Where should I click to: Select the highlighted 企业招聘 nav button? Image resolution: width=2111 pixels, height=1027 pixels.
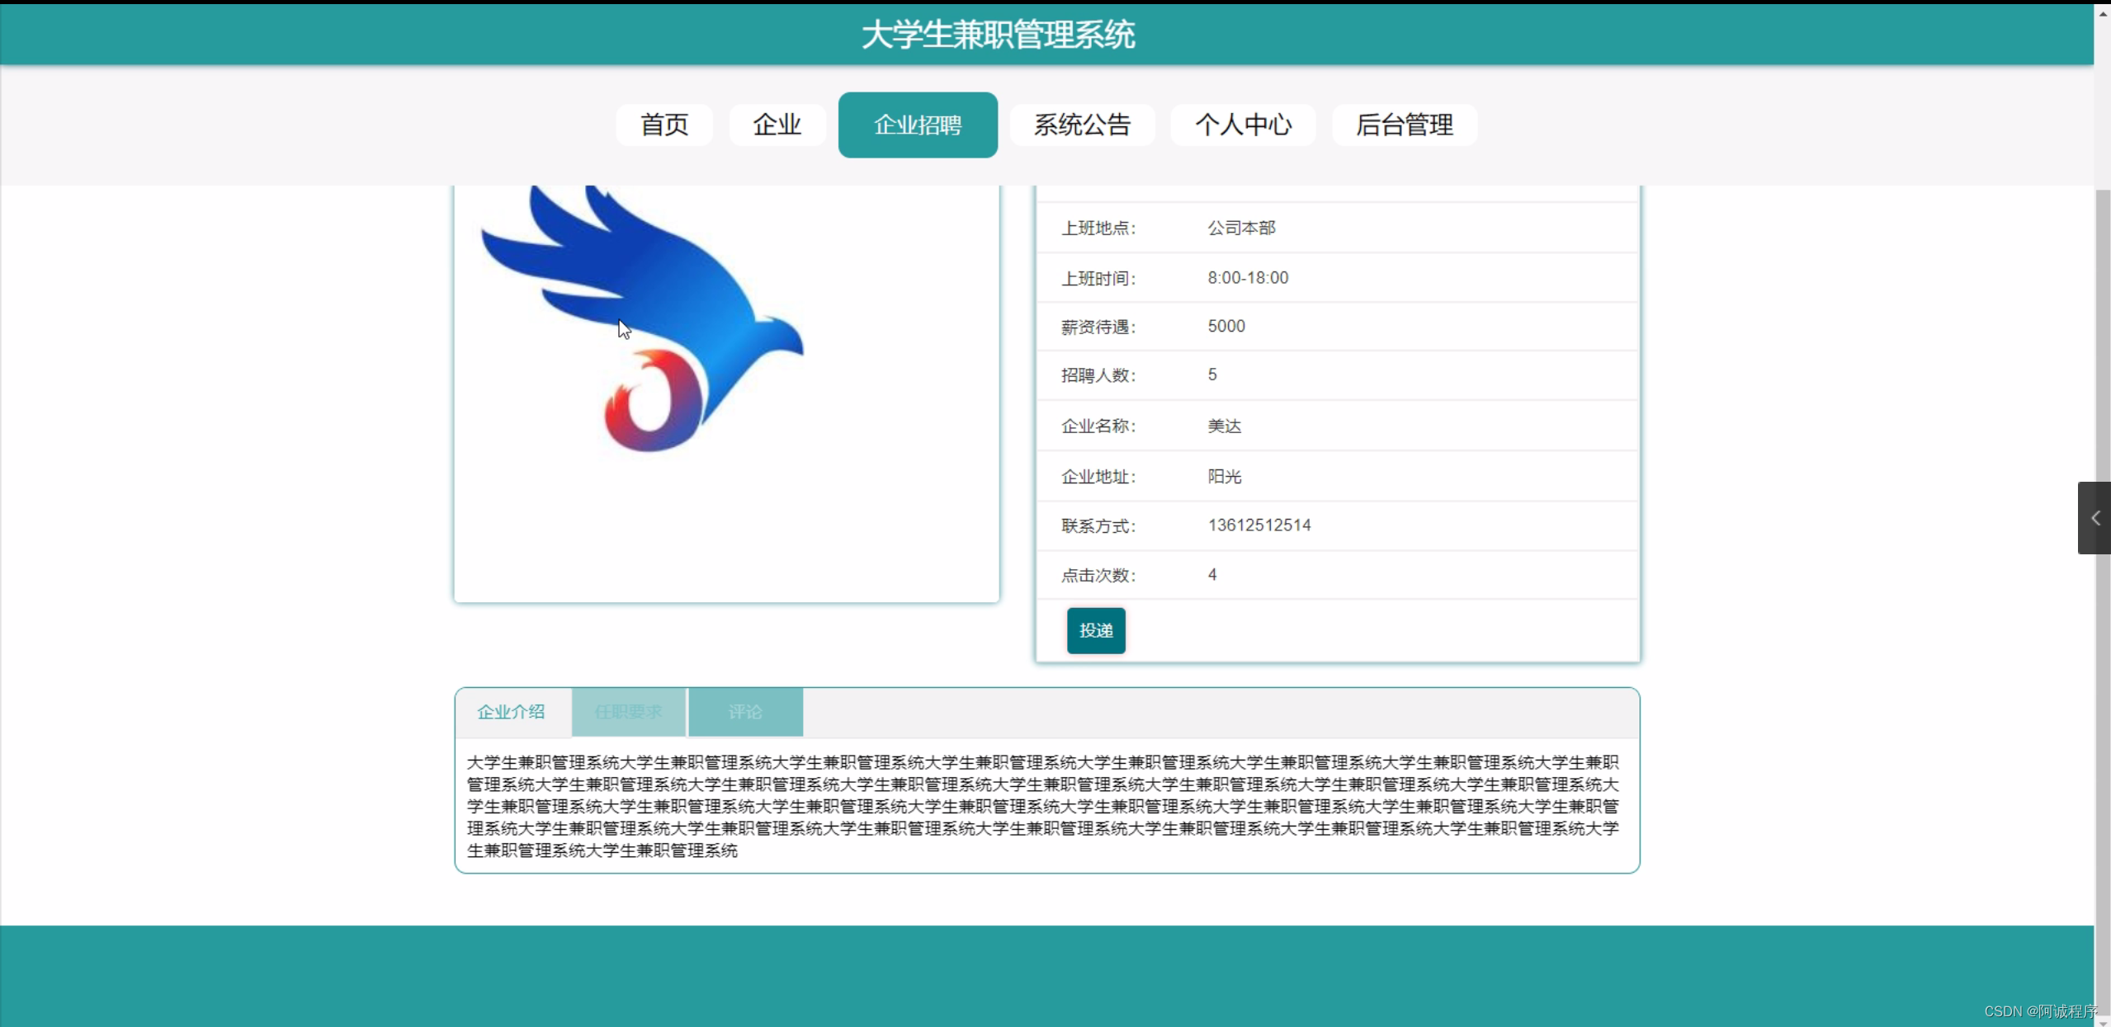pyautogui.click(x=918, y=125)
